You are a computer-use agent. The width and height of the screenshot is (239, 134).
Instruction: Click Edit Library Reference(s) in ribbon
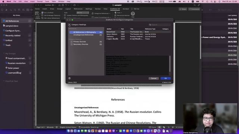(x=51, y=18)
